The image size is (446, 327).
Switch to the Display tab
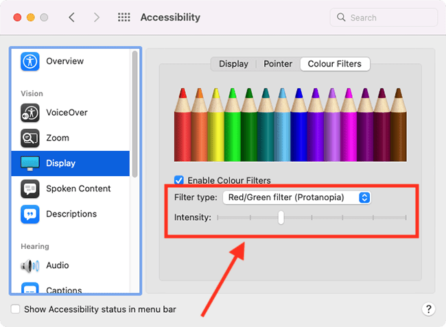point(233,64)
